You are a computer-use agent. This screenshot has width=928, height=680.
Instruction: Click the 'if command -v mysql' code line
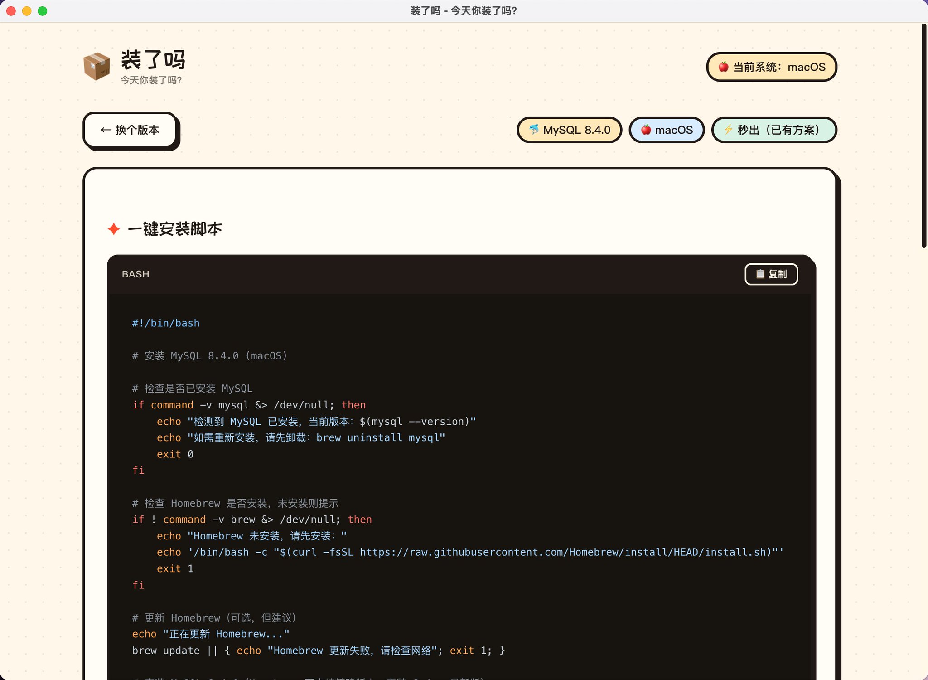[249, 405]
